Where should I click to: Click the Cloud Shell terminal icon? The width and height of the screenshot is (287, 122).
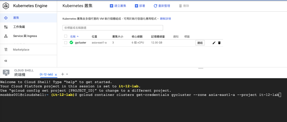click(x=6, y=73)
